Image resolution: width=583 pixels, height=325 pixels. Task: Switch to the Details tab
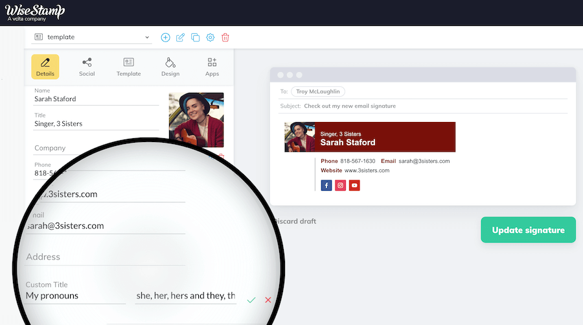click(x=45, y=67)
